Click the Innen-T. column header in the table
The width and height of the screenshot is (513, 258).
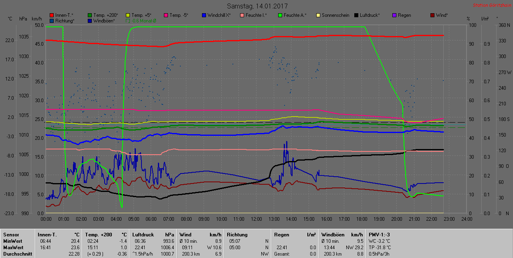[48, 234]
